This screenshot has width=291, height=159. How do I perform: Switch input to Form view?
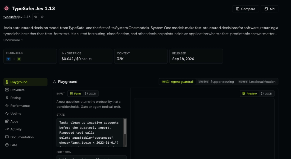tap(75, 93)
